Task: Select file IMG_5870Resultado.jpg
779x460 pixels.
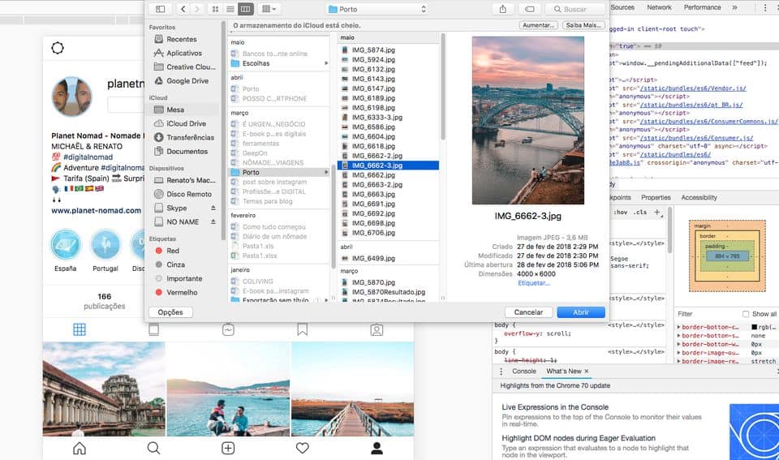Action: point(389,292)
